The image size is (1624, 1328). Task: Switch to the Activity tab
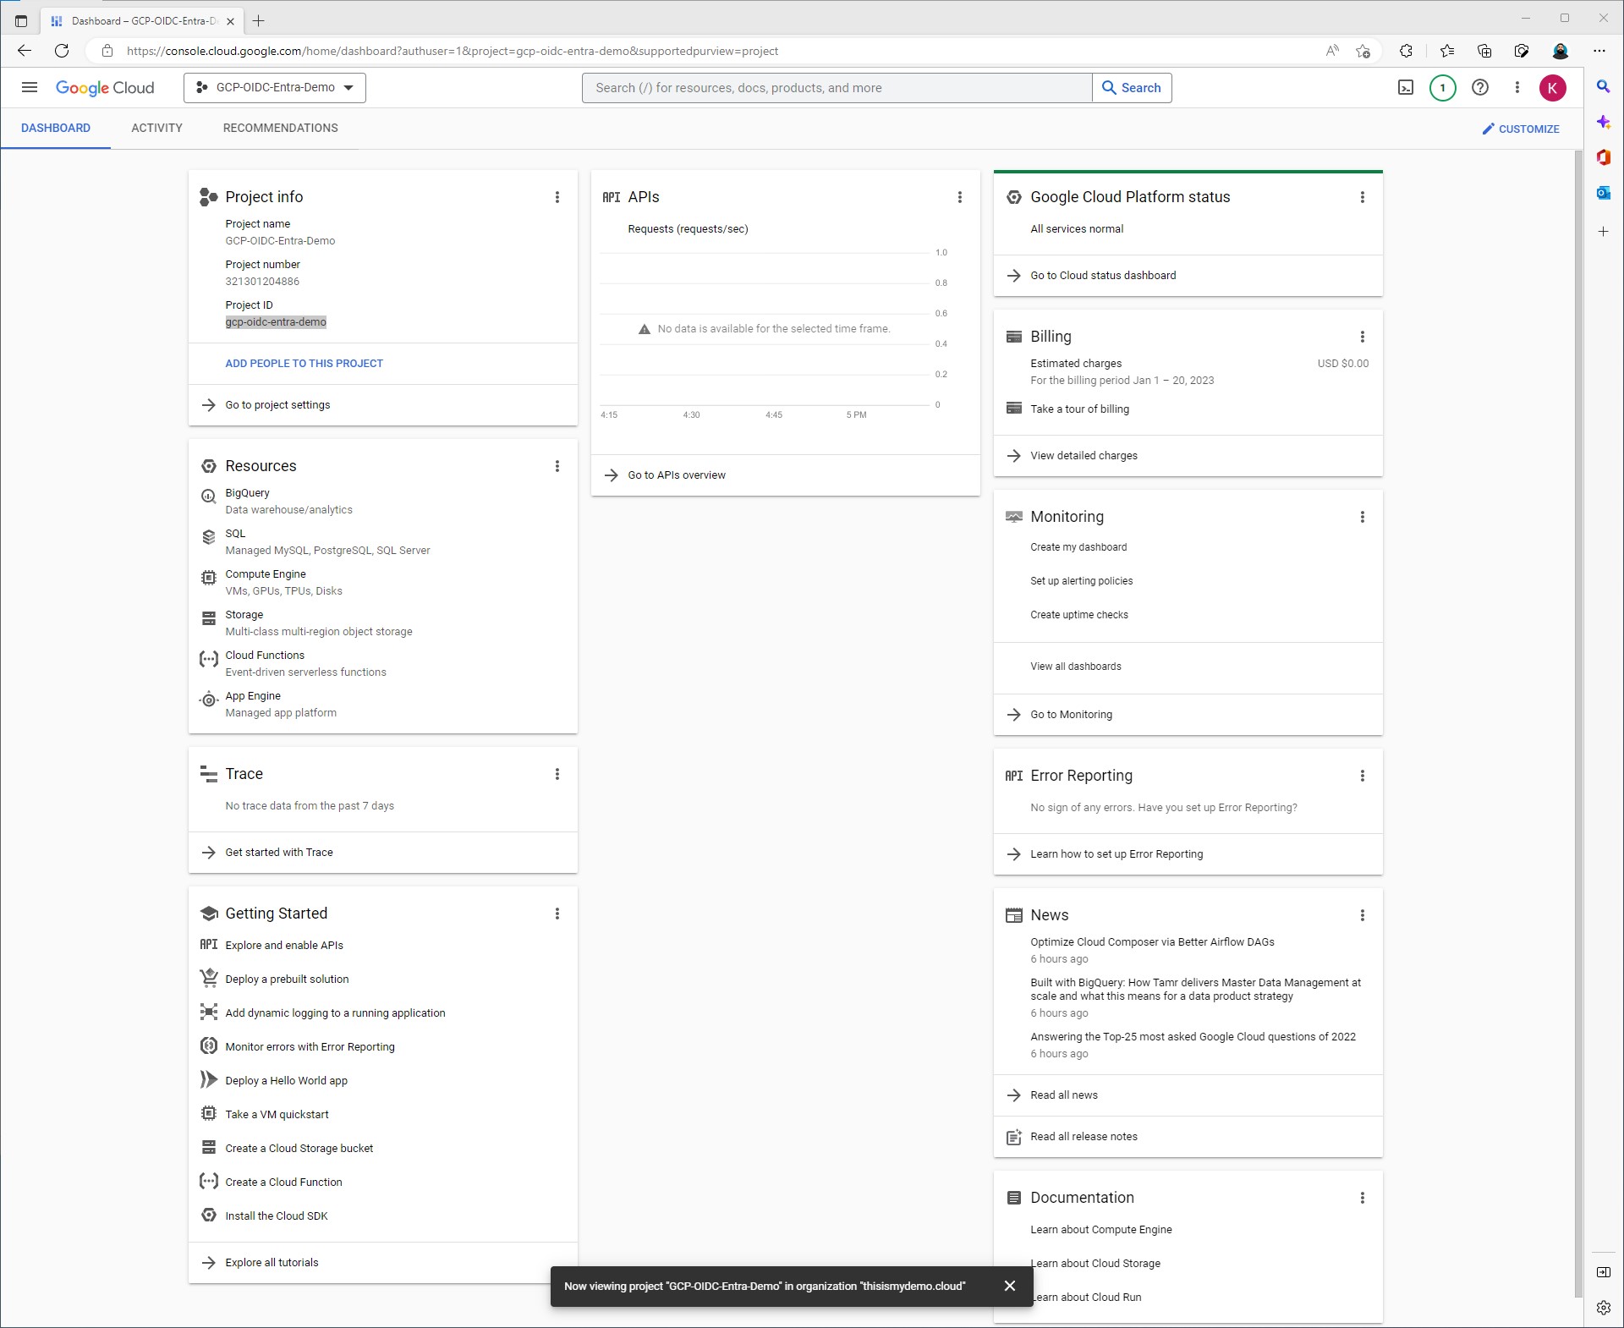click(156, 128)
